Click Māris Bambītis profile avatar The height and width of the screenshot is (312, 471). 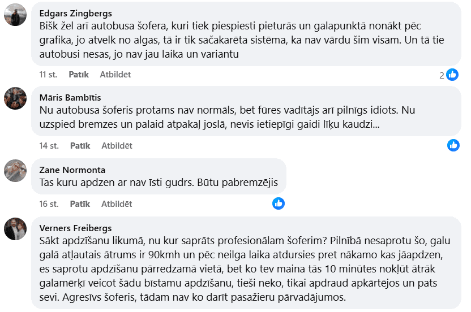pyautogui.click(x=15, y=98)
